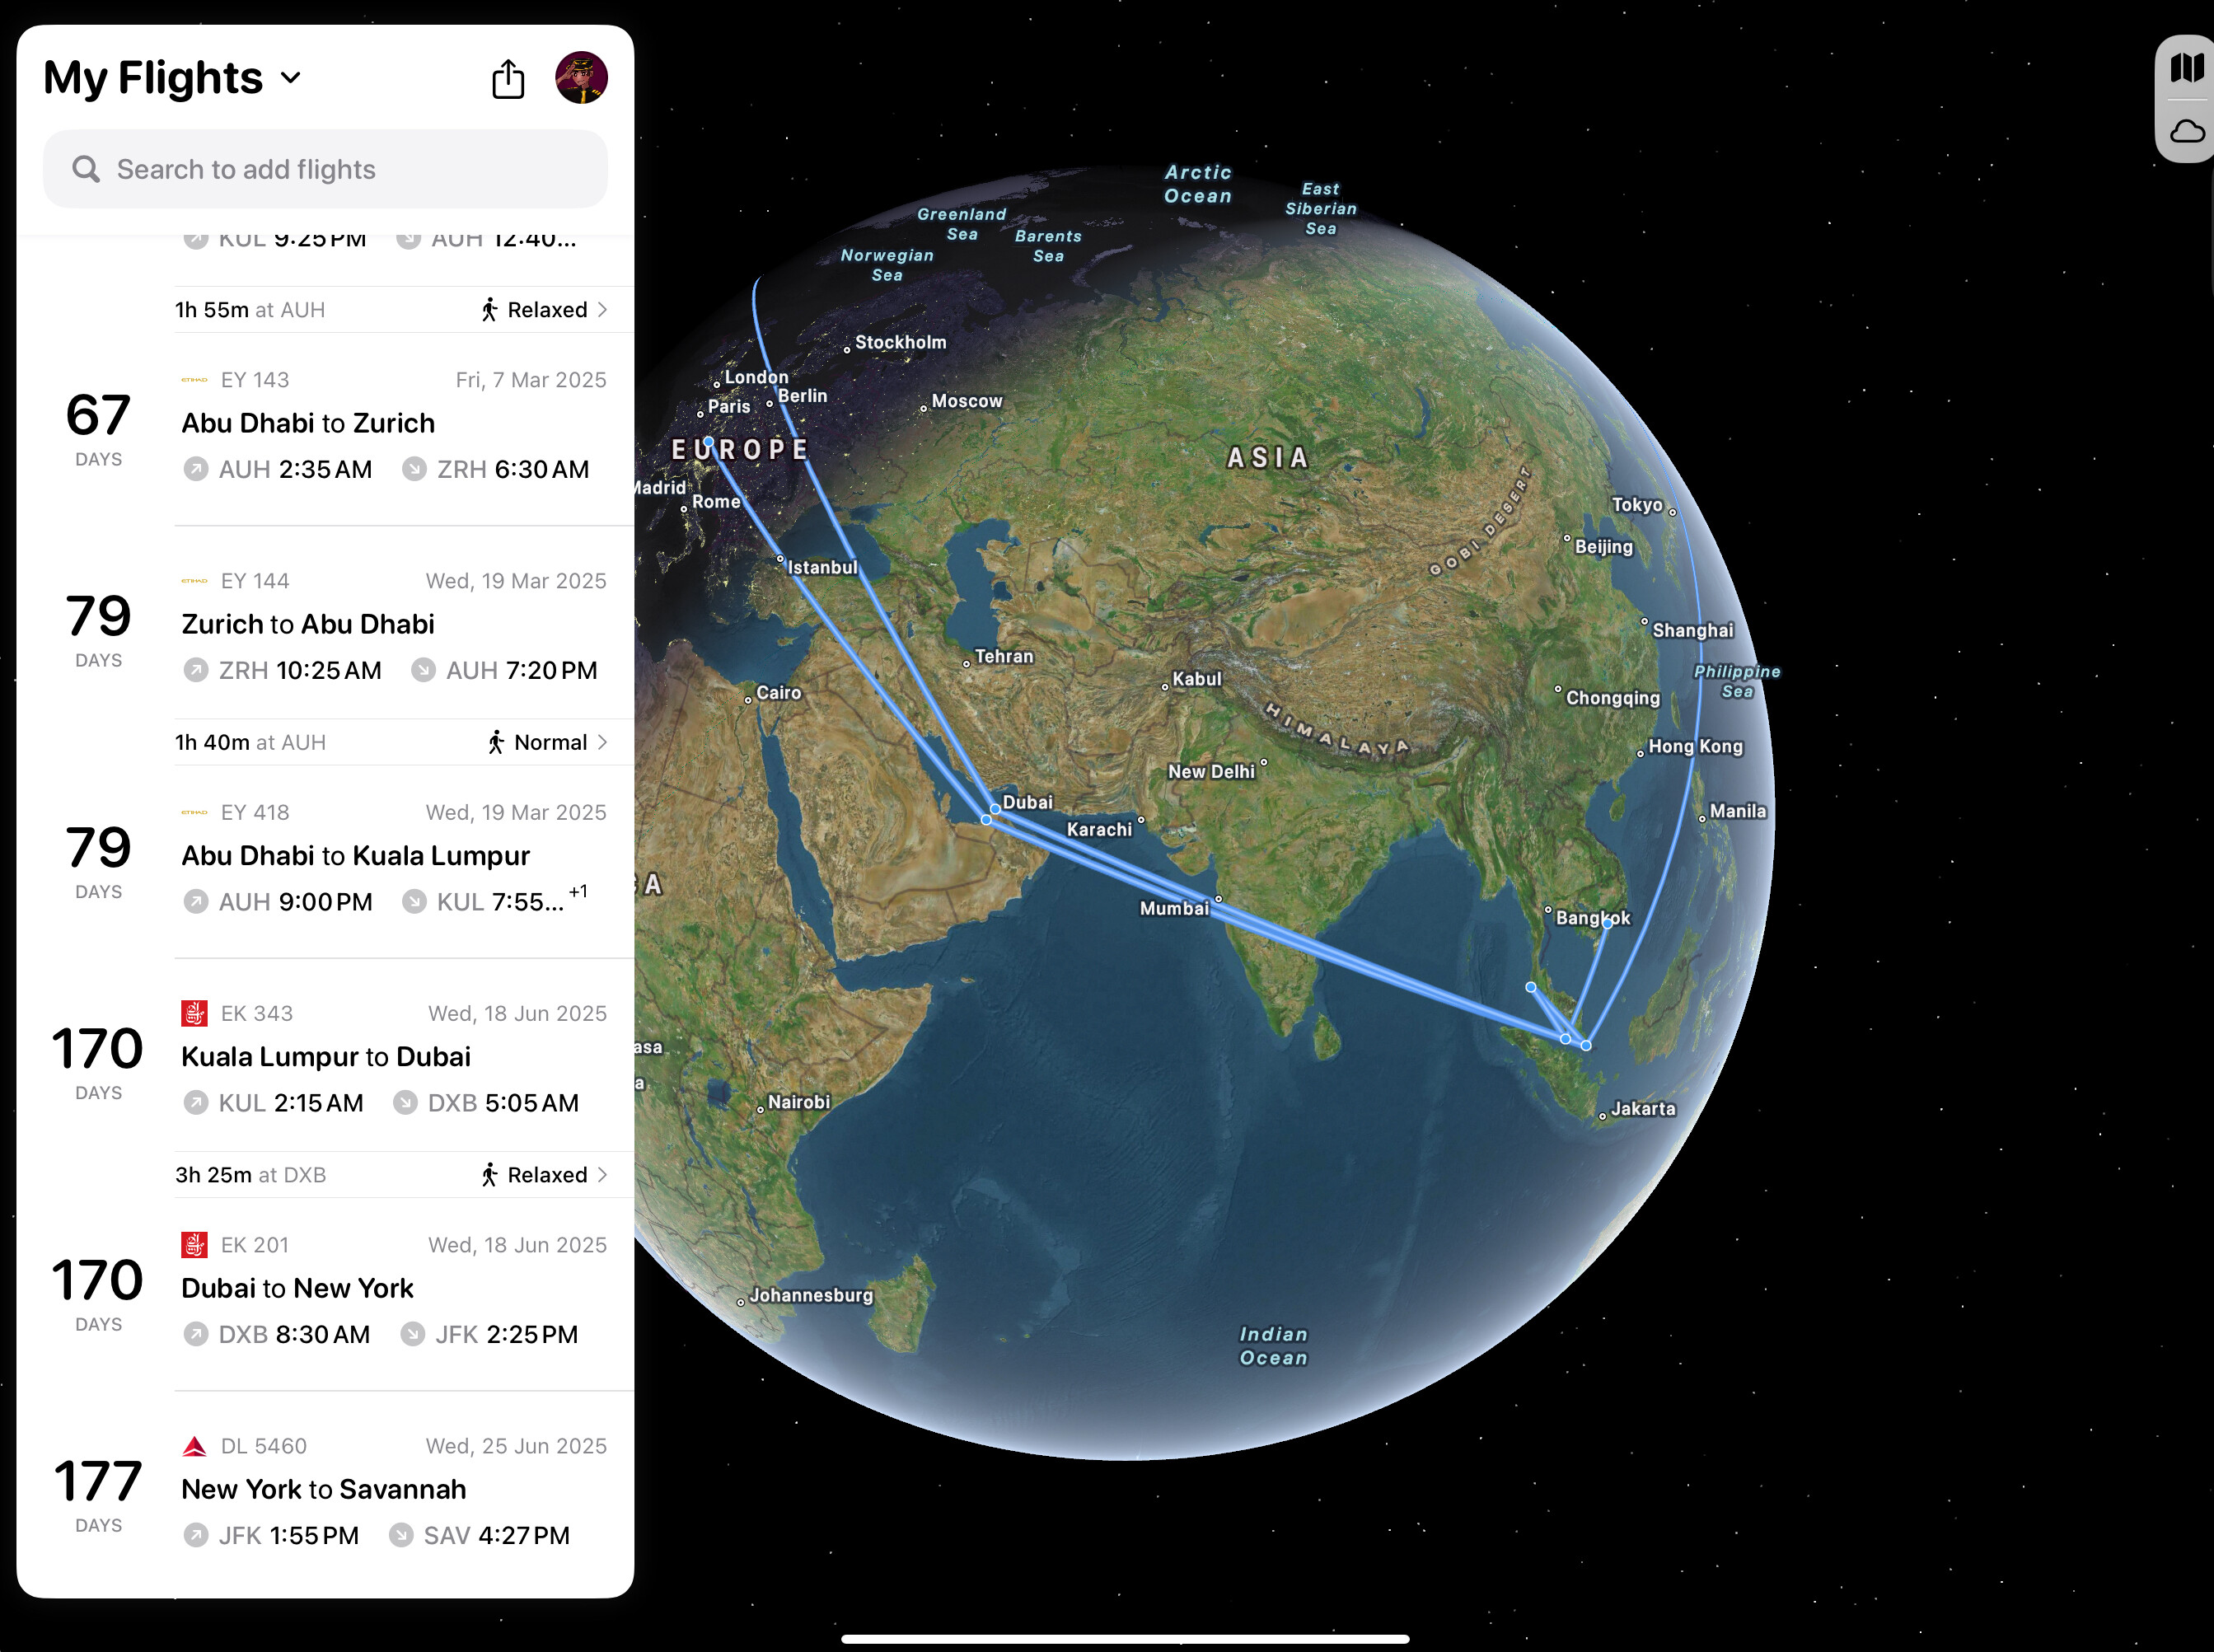Click the search magnifier icon
The image size is (2214, 1652).
click(x=86, y=169)
